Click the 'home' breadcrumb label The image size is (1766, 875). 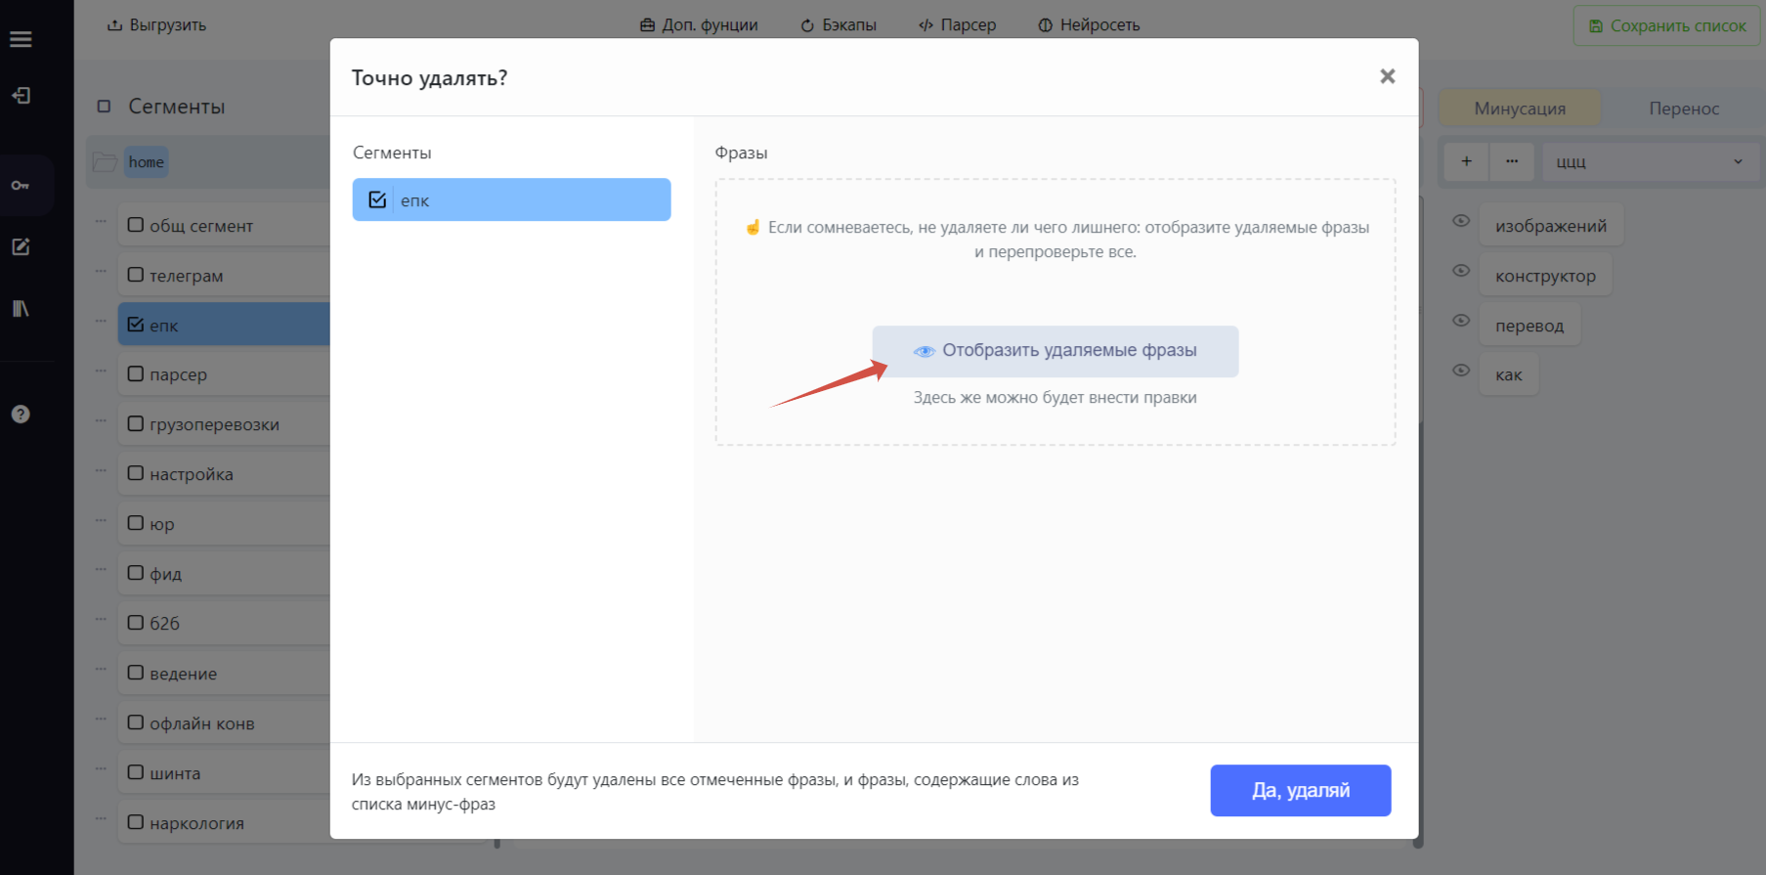(147, 162)
